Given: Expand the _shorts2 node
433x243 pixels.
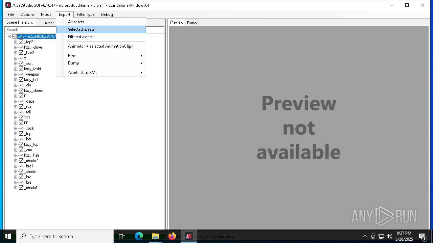Looking at the screenshot, I should 16,161.
